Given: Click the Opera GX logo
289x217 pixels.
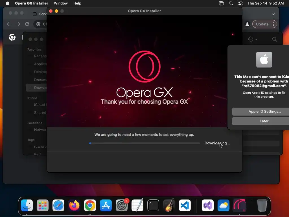Looking at the screenshot, I should pyautogui.click(x=144, y=67).
